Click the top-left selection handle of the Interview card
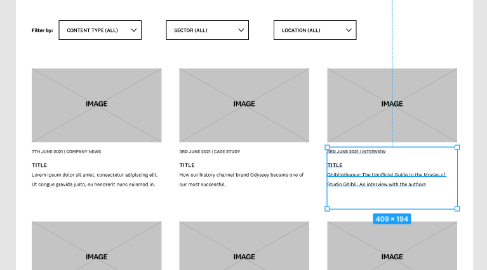 (x=327, y=147)
